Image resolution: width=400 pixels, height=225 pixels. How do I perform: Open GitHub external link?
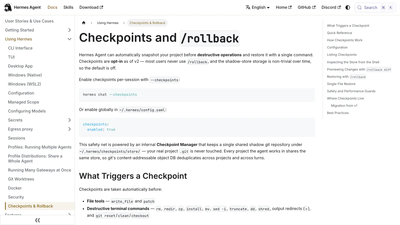pos(306,7)
